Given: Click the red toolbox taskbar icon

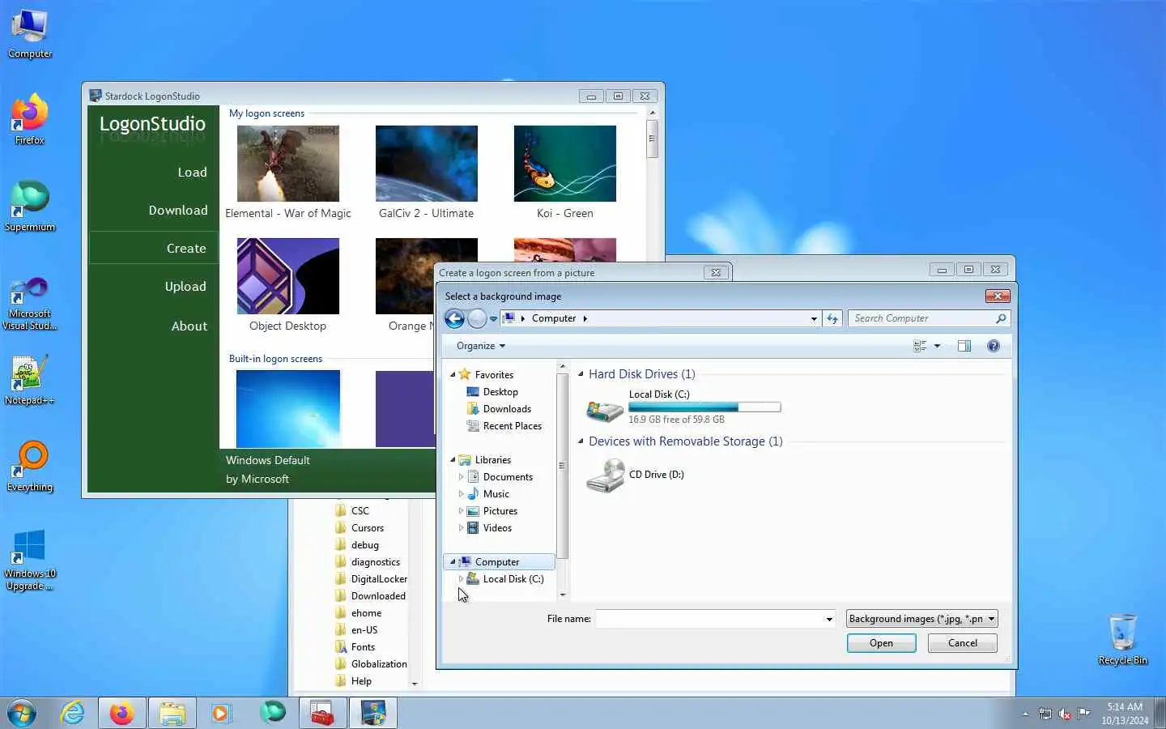Looking at the screenshot, I should coord(323,713).
